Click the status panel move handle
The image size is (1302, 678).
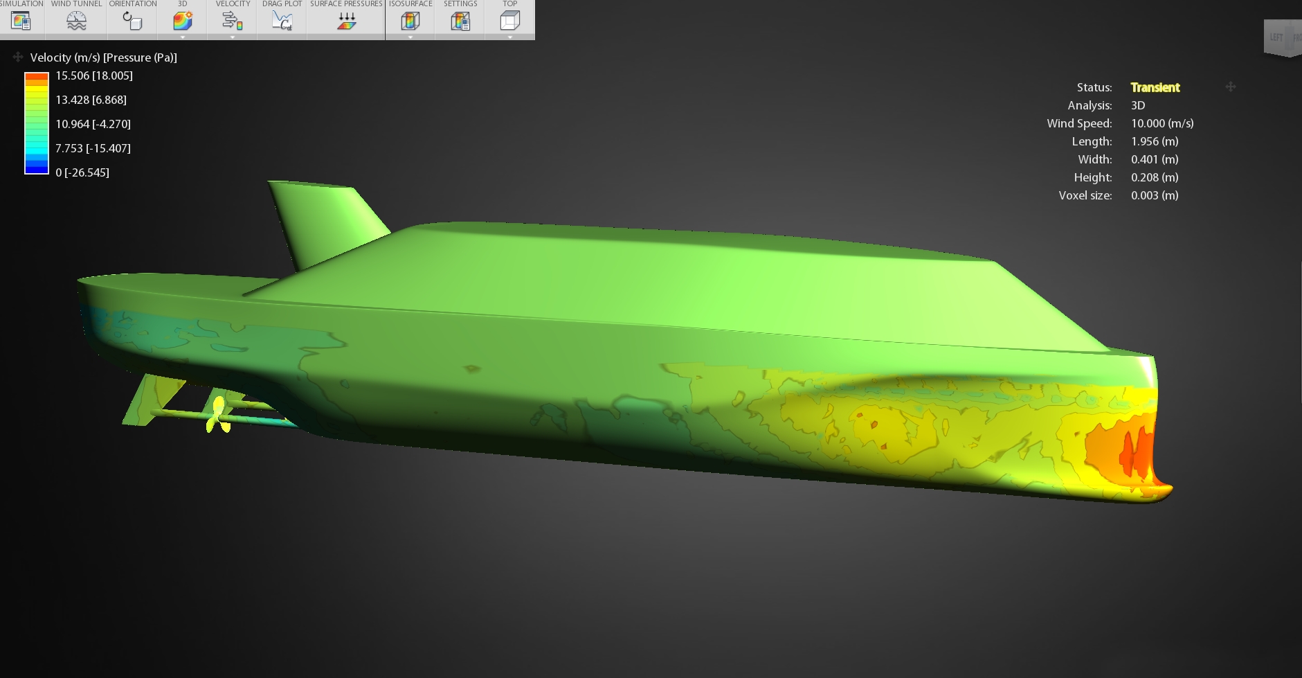tap(1231, 87)
